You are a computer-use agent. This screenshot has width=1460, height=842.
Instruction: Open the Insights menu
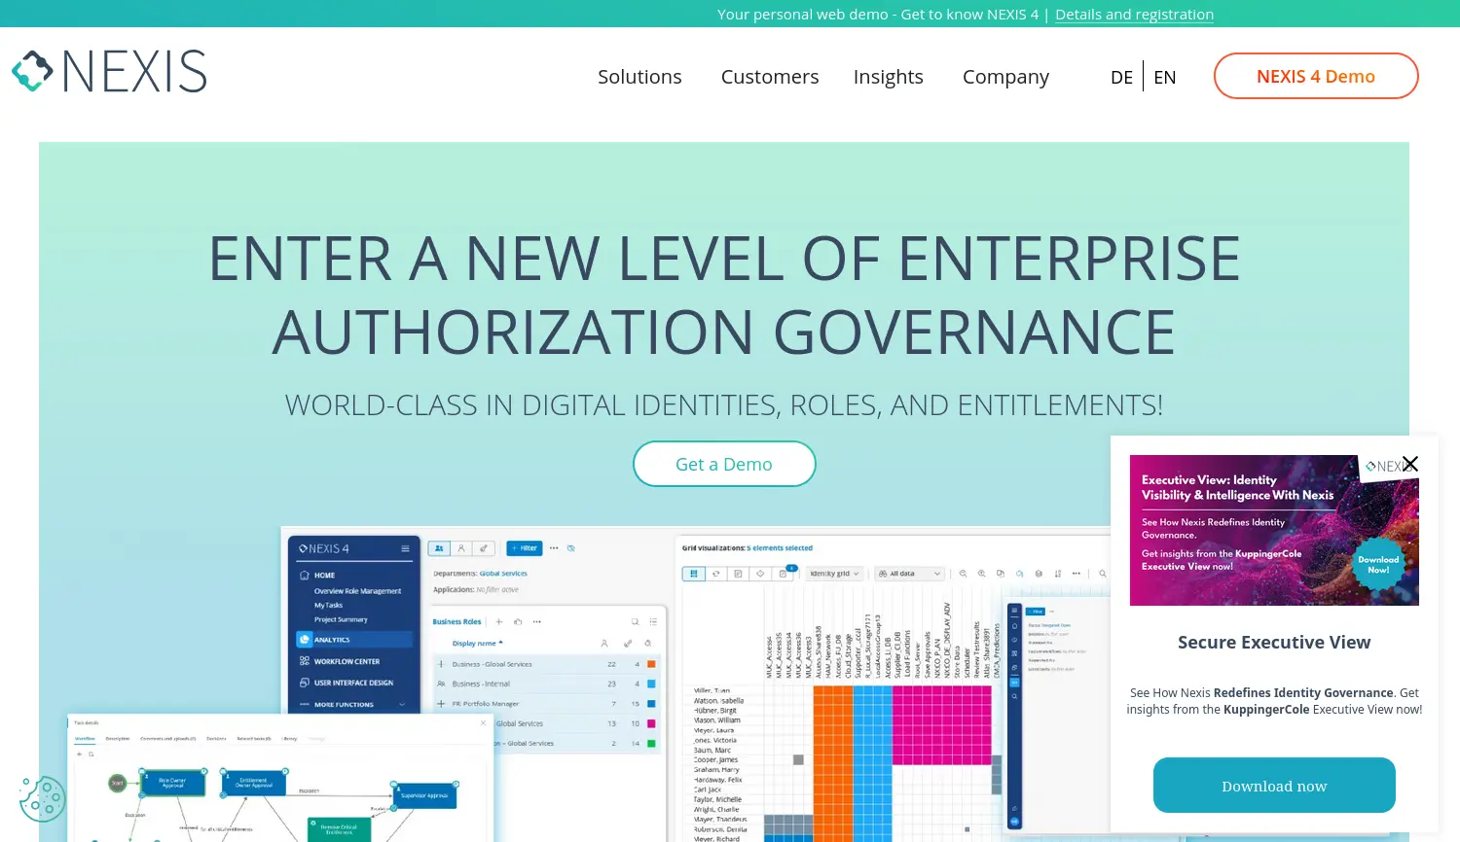click(x=888, y=76)
